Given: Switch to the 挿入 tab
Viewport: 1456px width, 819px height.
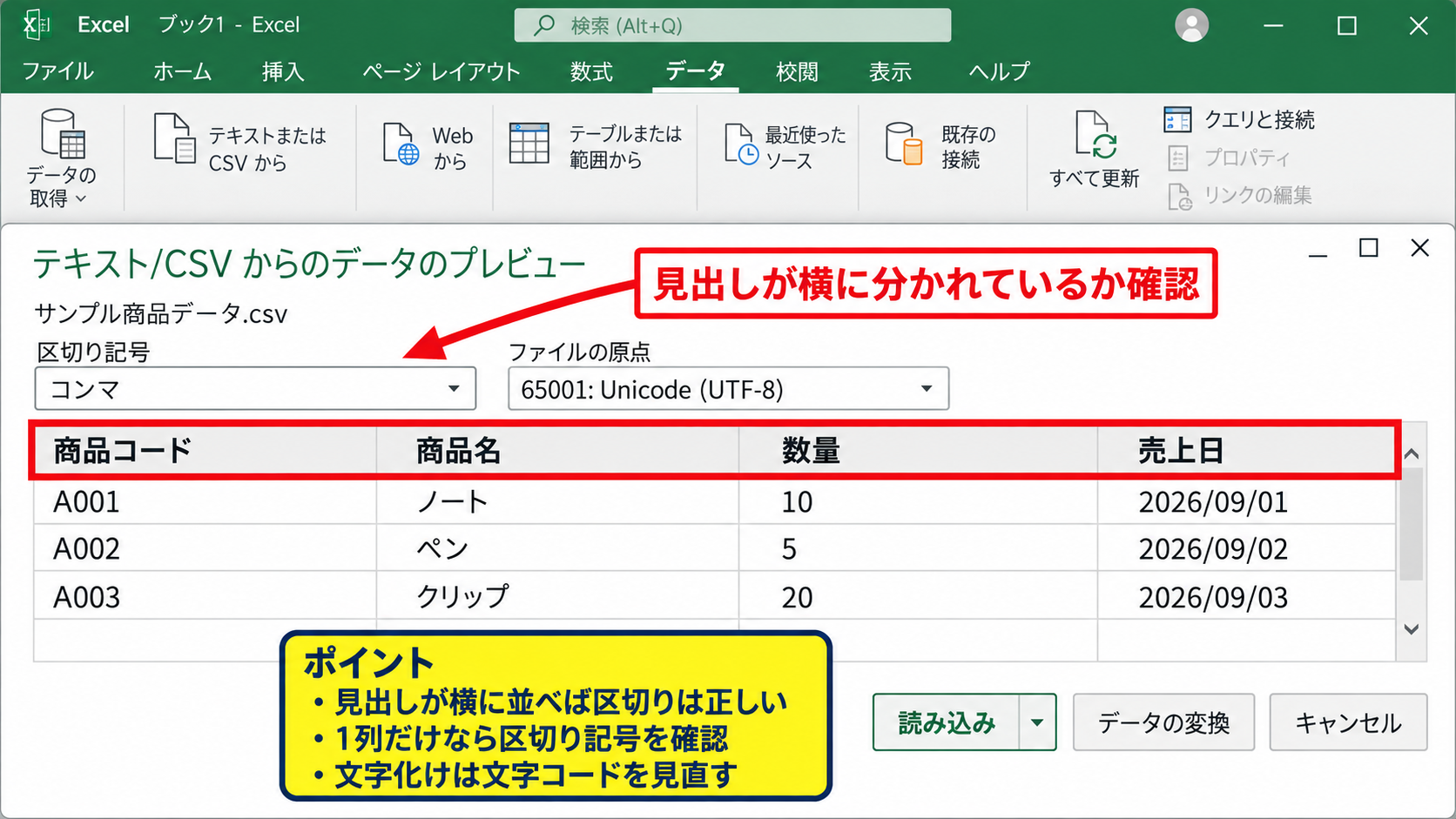Looking at the screenshot, I should 283,71.
